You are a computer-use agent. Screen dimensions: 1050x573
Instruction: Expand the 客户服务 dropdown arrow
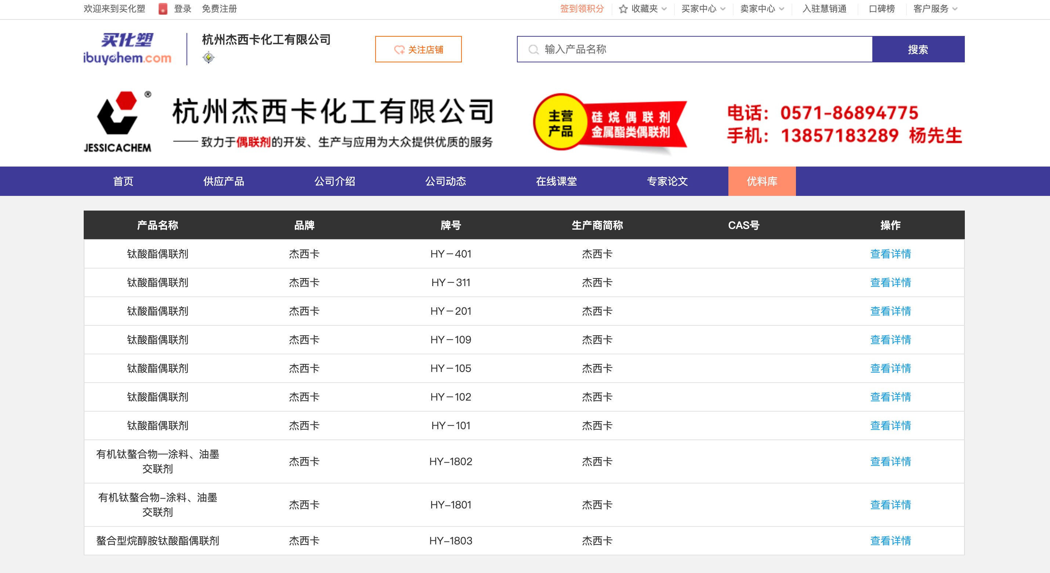point(955,9)
